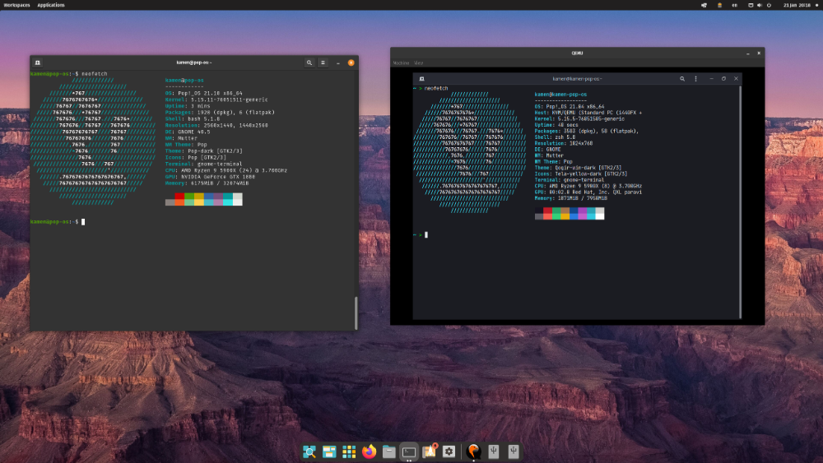
Task: Open search icon in QEMU guest terminal
Action: coord(682,79)
